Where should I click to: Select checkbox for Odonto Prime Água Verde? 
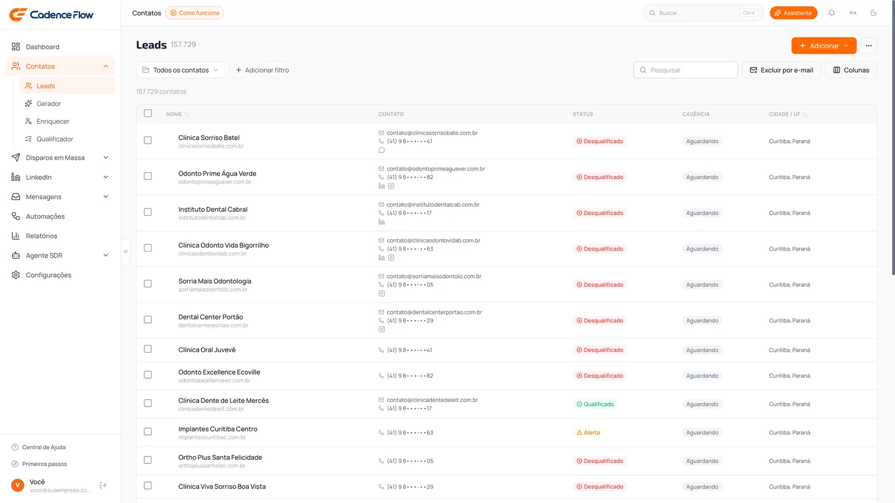point(148,176)
